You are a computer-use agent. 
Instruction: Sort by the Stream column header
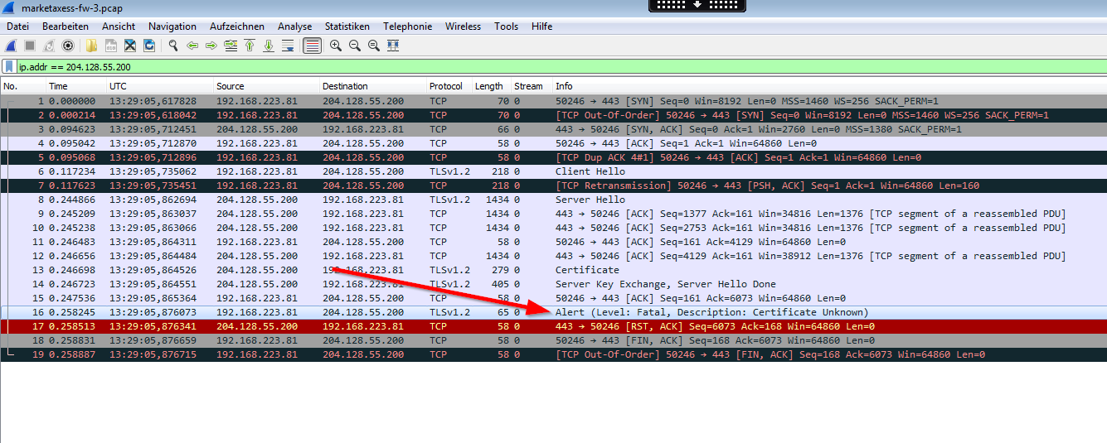click(532, 86)
